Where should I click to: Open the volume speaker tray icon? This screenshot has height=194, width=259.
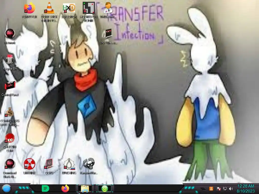tap(231, 188)
